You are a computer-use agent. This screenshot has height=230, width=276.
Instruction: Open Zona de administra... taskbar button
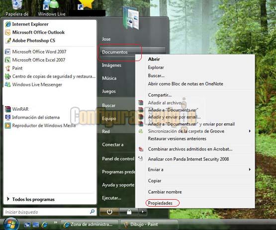pos(90,225)
